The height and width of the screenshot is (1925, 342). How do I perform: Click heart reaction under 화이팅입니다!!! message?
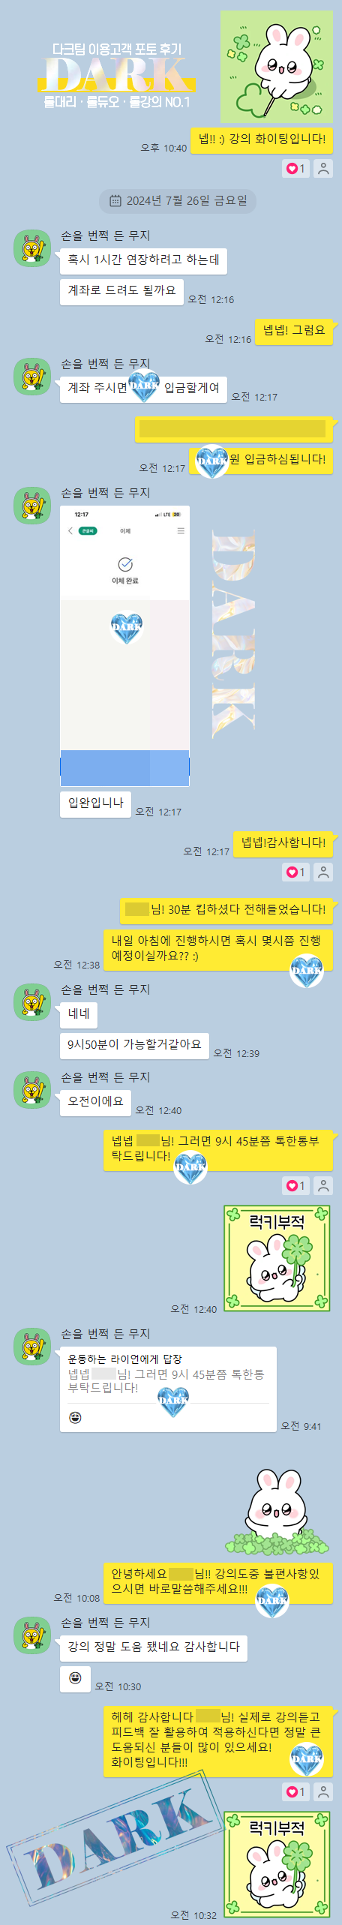point(295,1791)
